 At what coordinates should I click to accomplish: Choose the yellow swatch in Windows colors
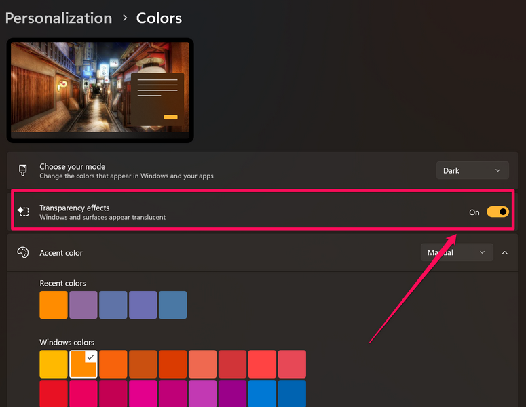tap(54, 364)
